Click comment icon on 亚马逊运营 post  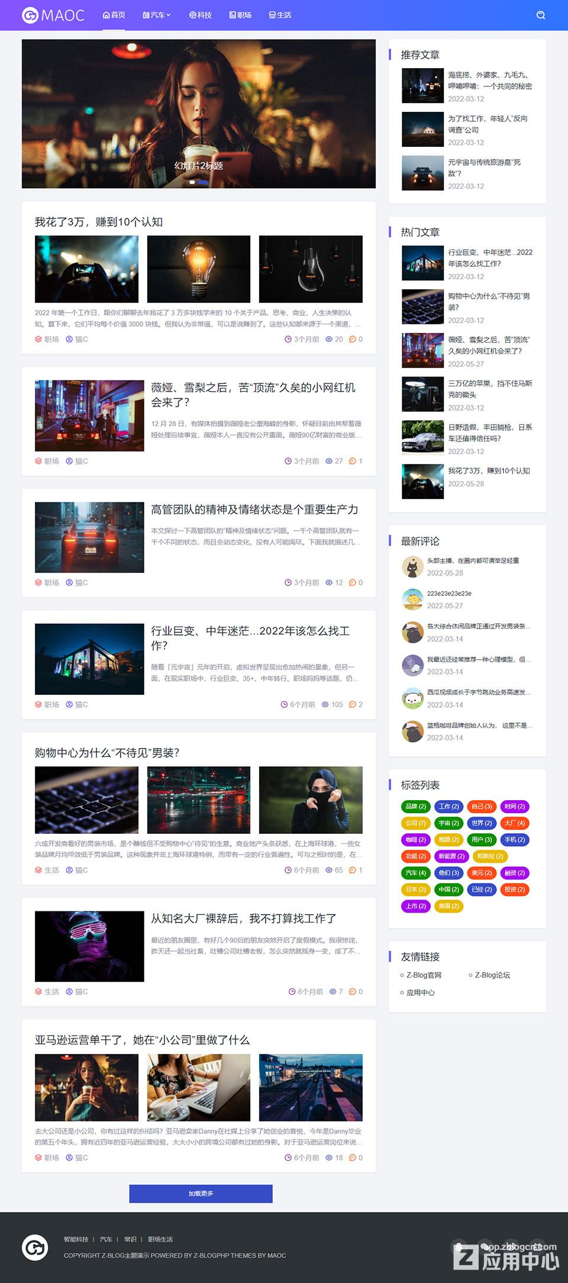coord(353,1158)
